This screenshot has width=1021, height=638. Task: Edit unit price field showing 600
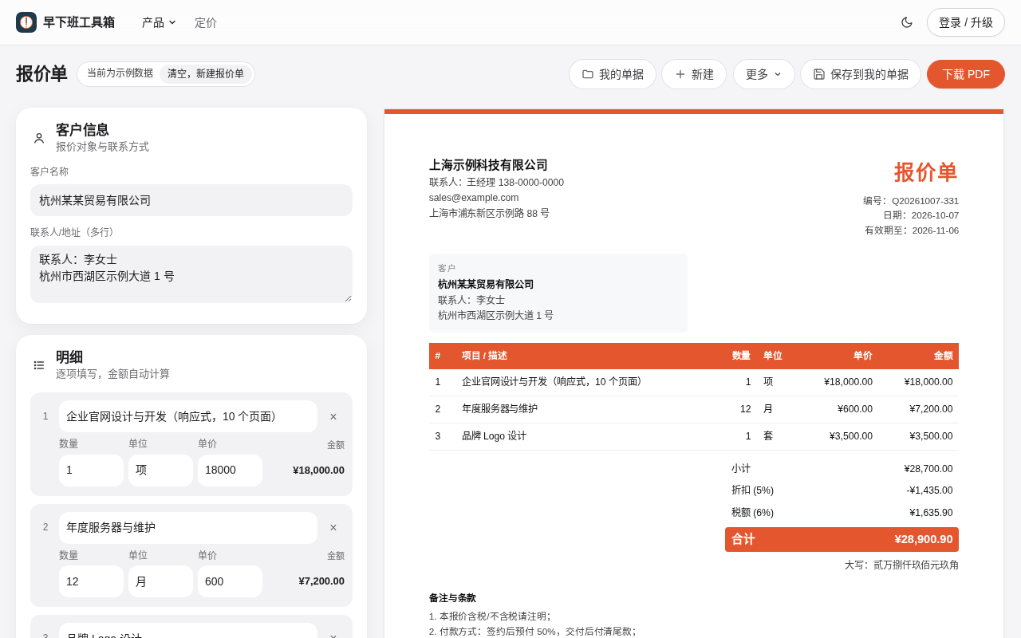230,581
